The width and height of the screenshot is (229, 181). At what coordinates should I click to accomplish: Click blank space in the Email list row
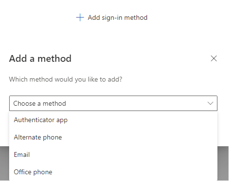point(122,154)
